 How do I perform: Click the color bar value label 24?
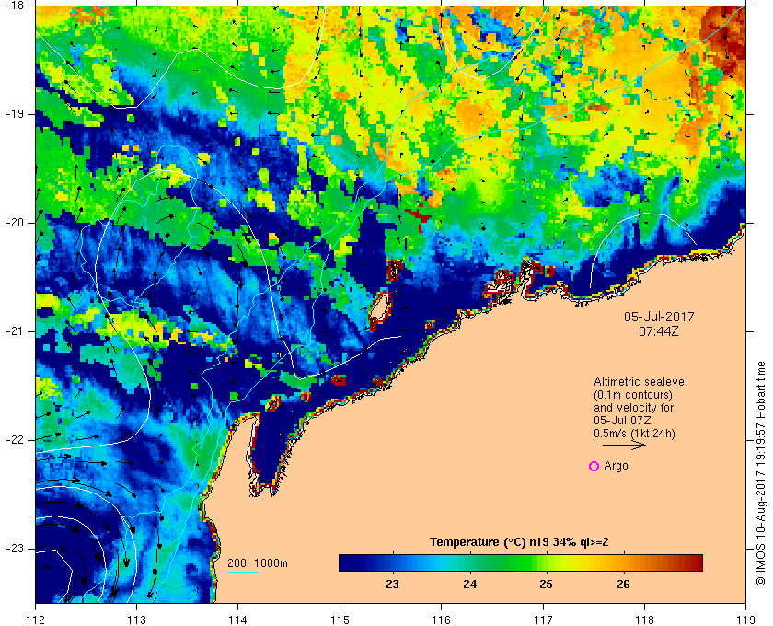[470, 585]
